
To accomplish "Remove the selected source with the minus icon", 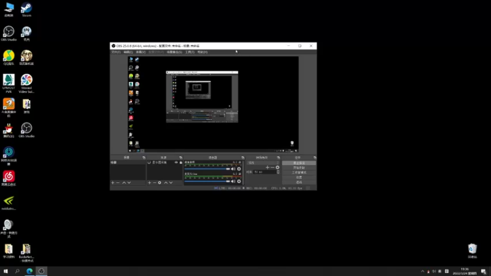I will (155, 183).
